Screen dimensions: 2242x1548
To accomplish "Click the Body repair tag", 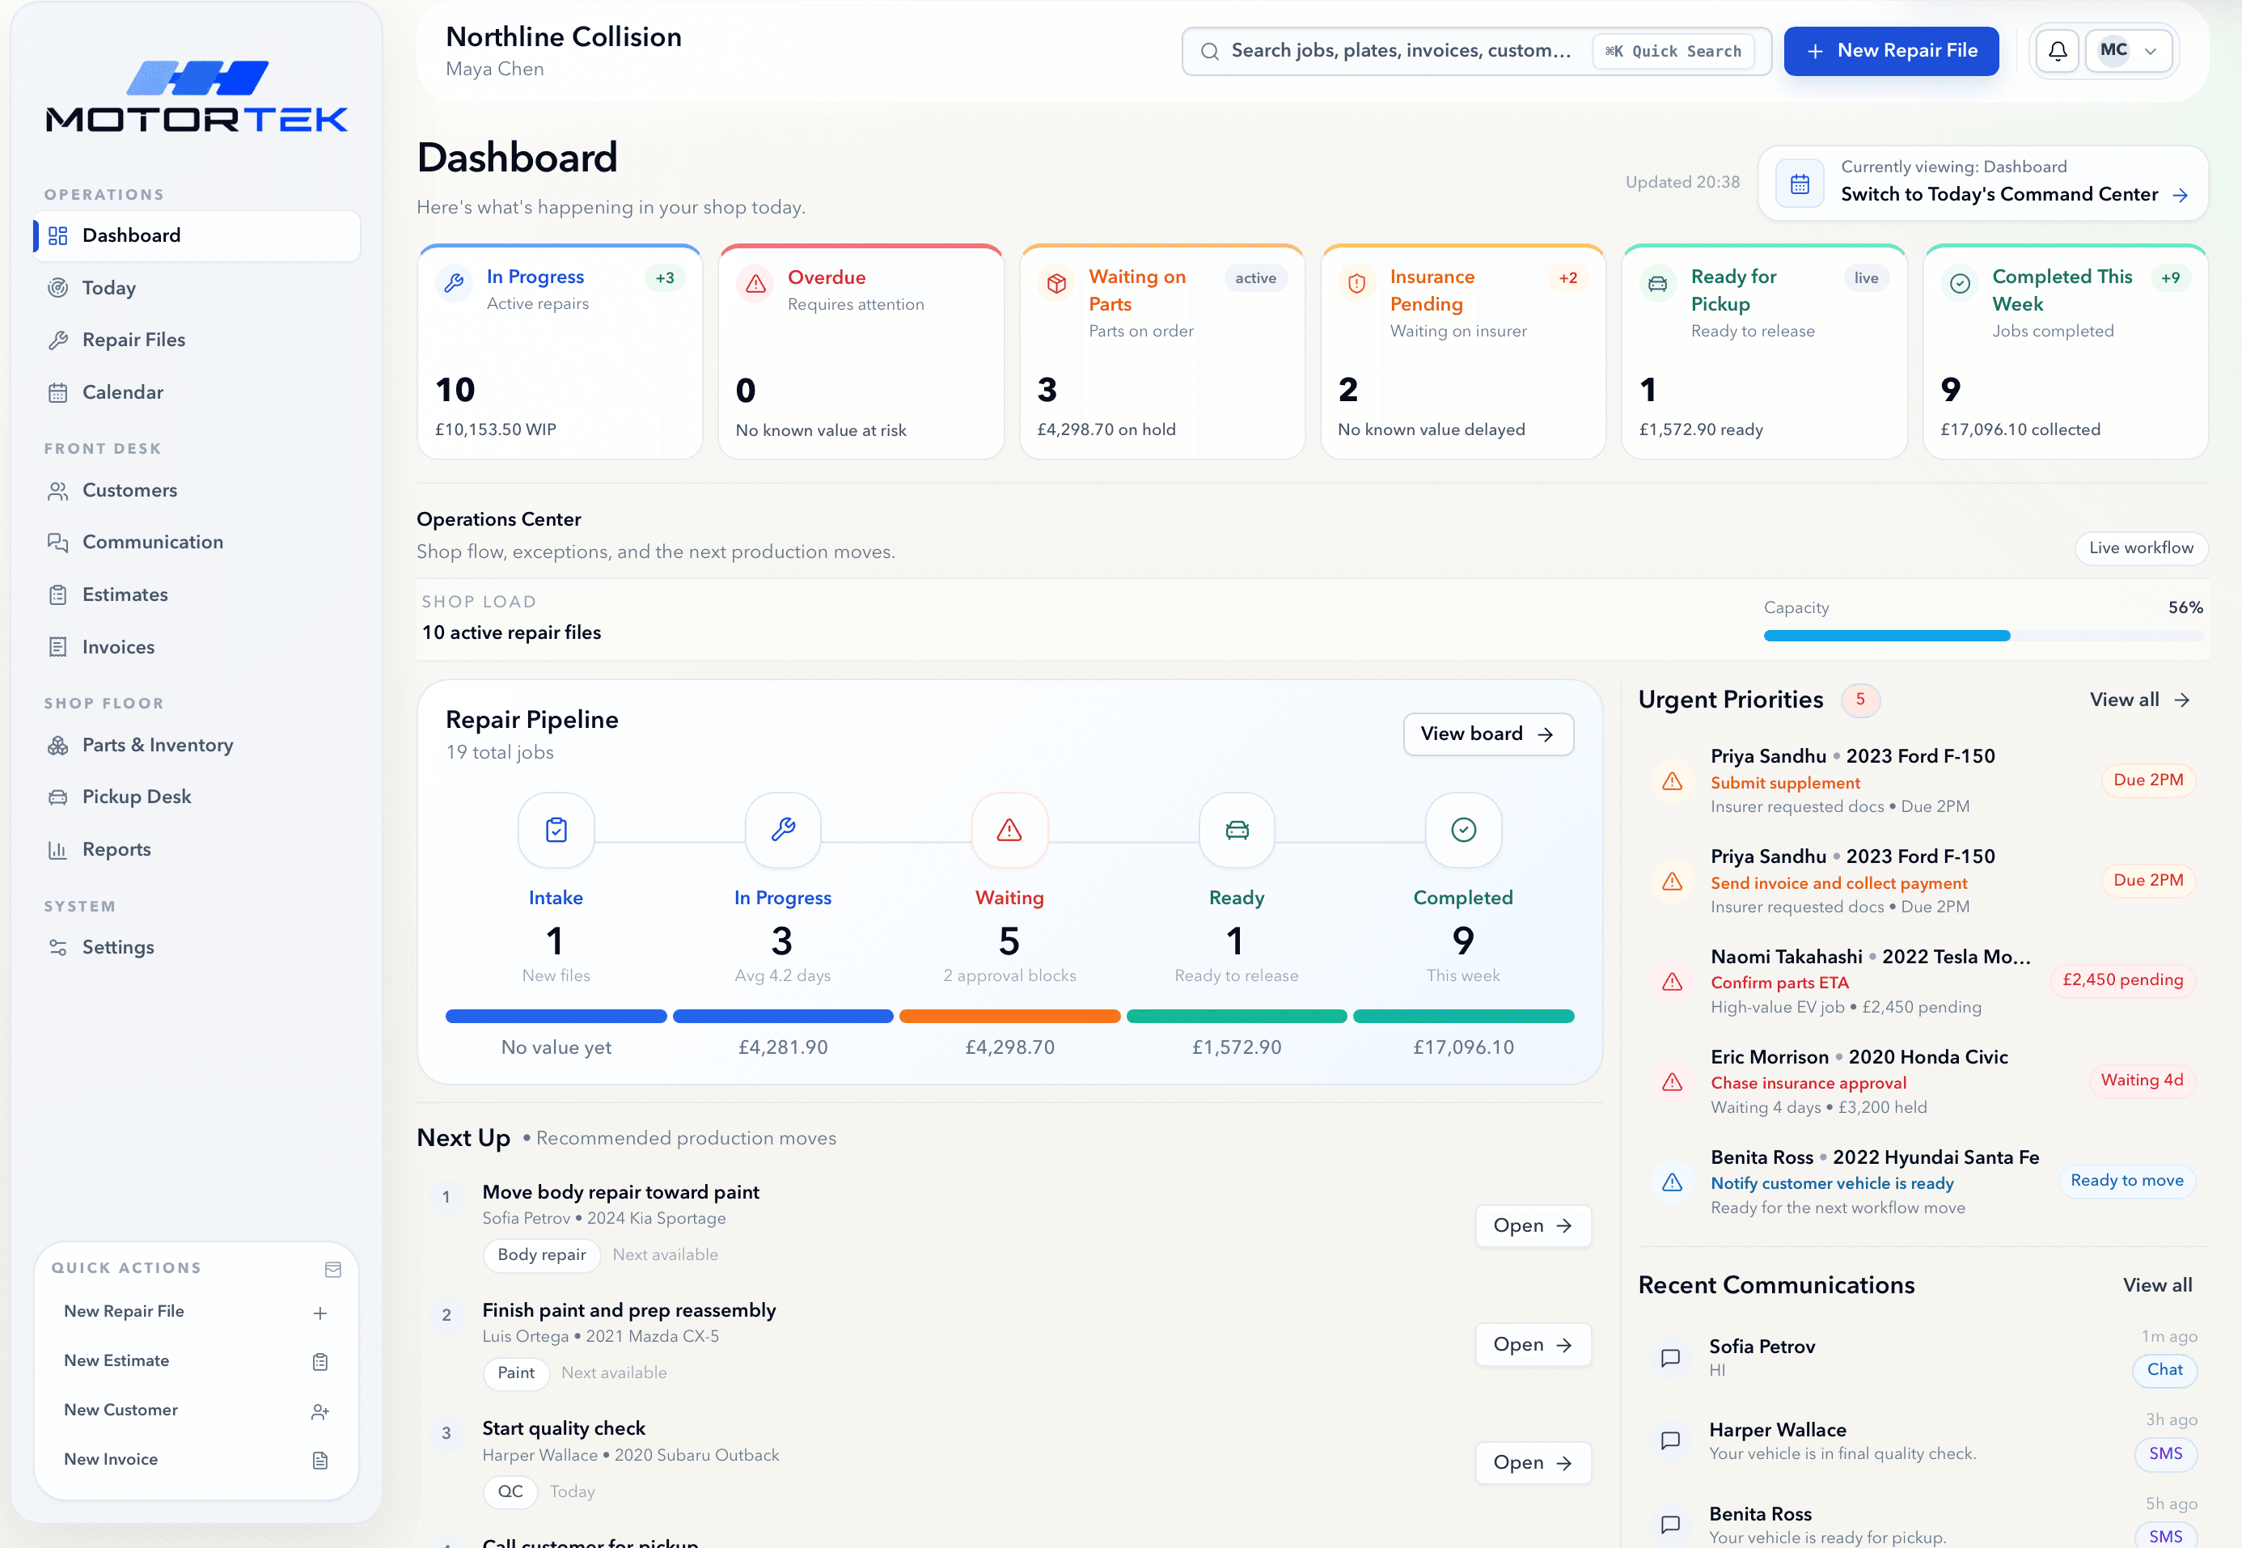I will pos(541,1255).
